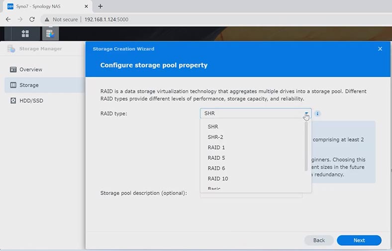Select RAID 10 in the list

253,178
